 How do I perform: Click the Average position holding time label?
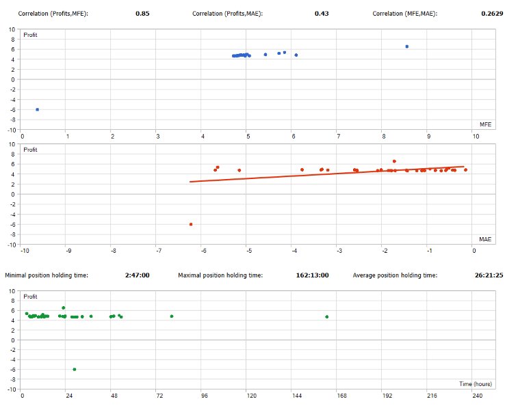(x=395, y=275)
